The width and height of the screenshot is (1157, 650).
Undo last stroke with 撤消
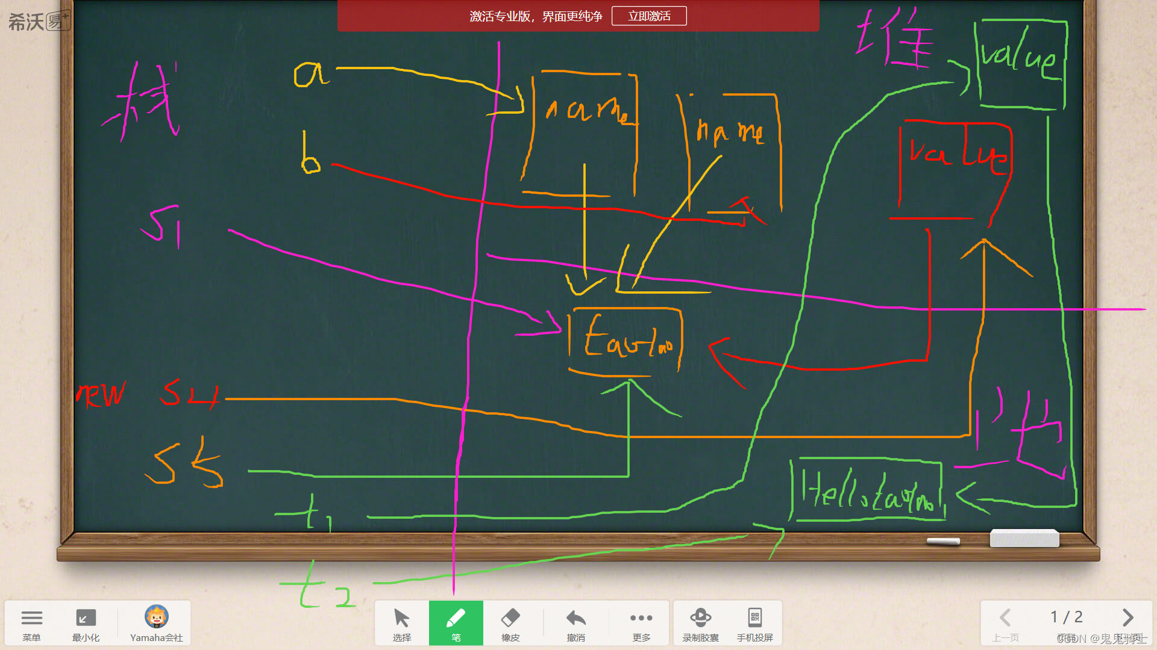click(x=576, y=624)
